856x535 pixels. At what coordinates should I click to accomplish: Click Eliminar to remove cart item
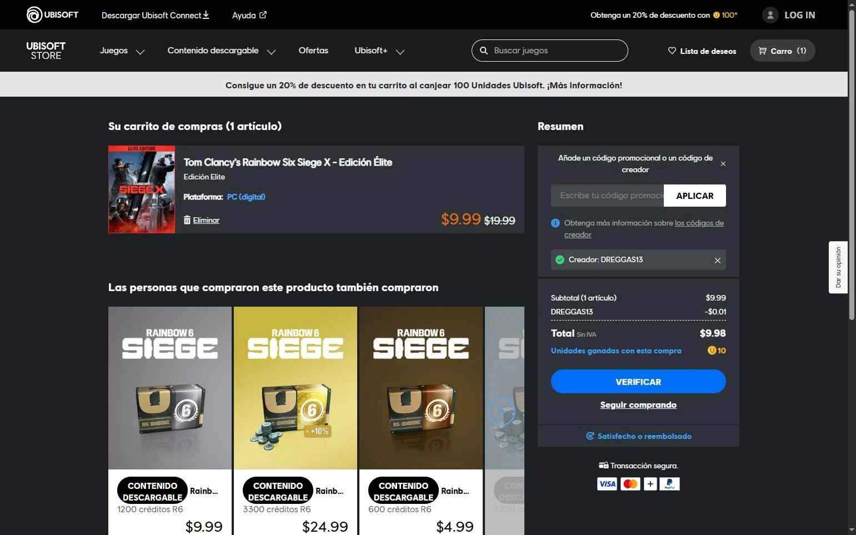[x=206, y=220]
